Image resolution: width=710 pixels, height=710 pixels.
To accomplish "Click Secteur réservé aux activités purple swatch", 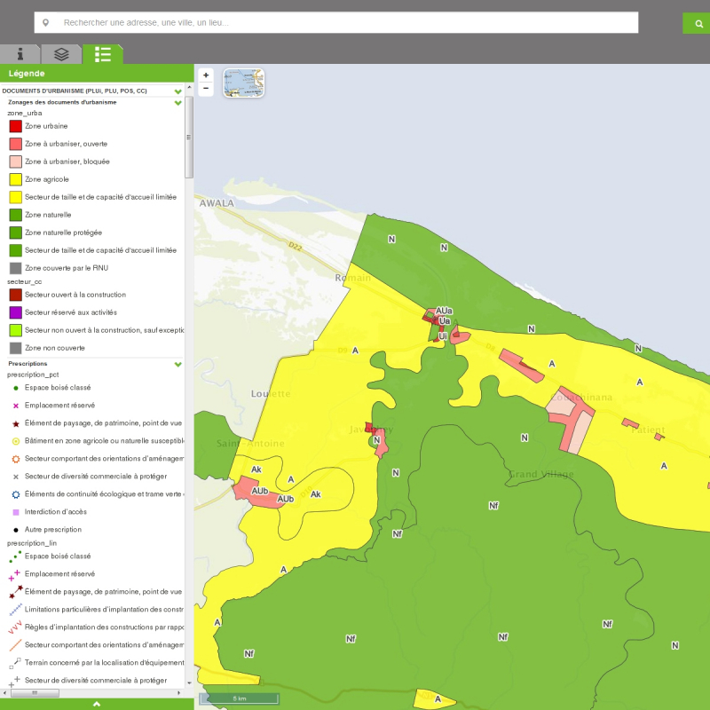I will (x=16, y=312).
